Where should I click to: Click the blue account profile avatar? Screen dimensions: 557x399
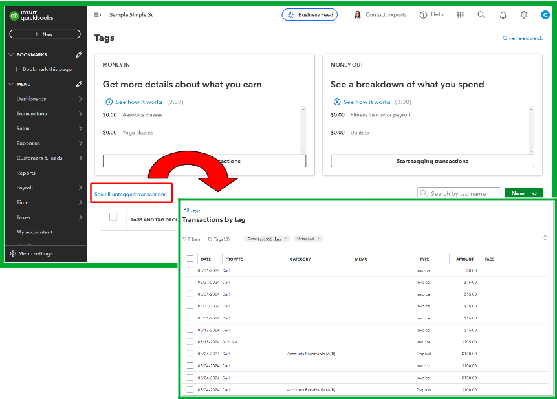pos(545,15)
